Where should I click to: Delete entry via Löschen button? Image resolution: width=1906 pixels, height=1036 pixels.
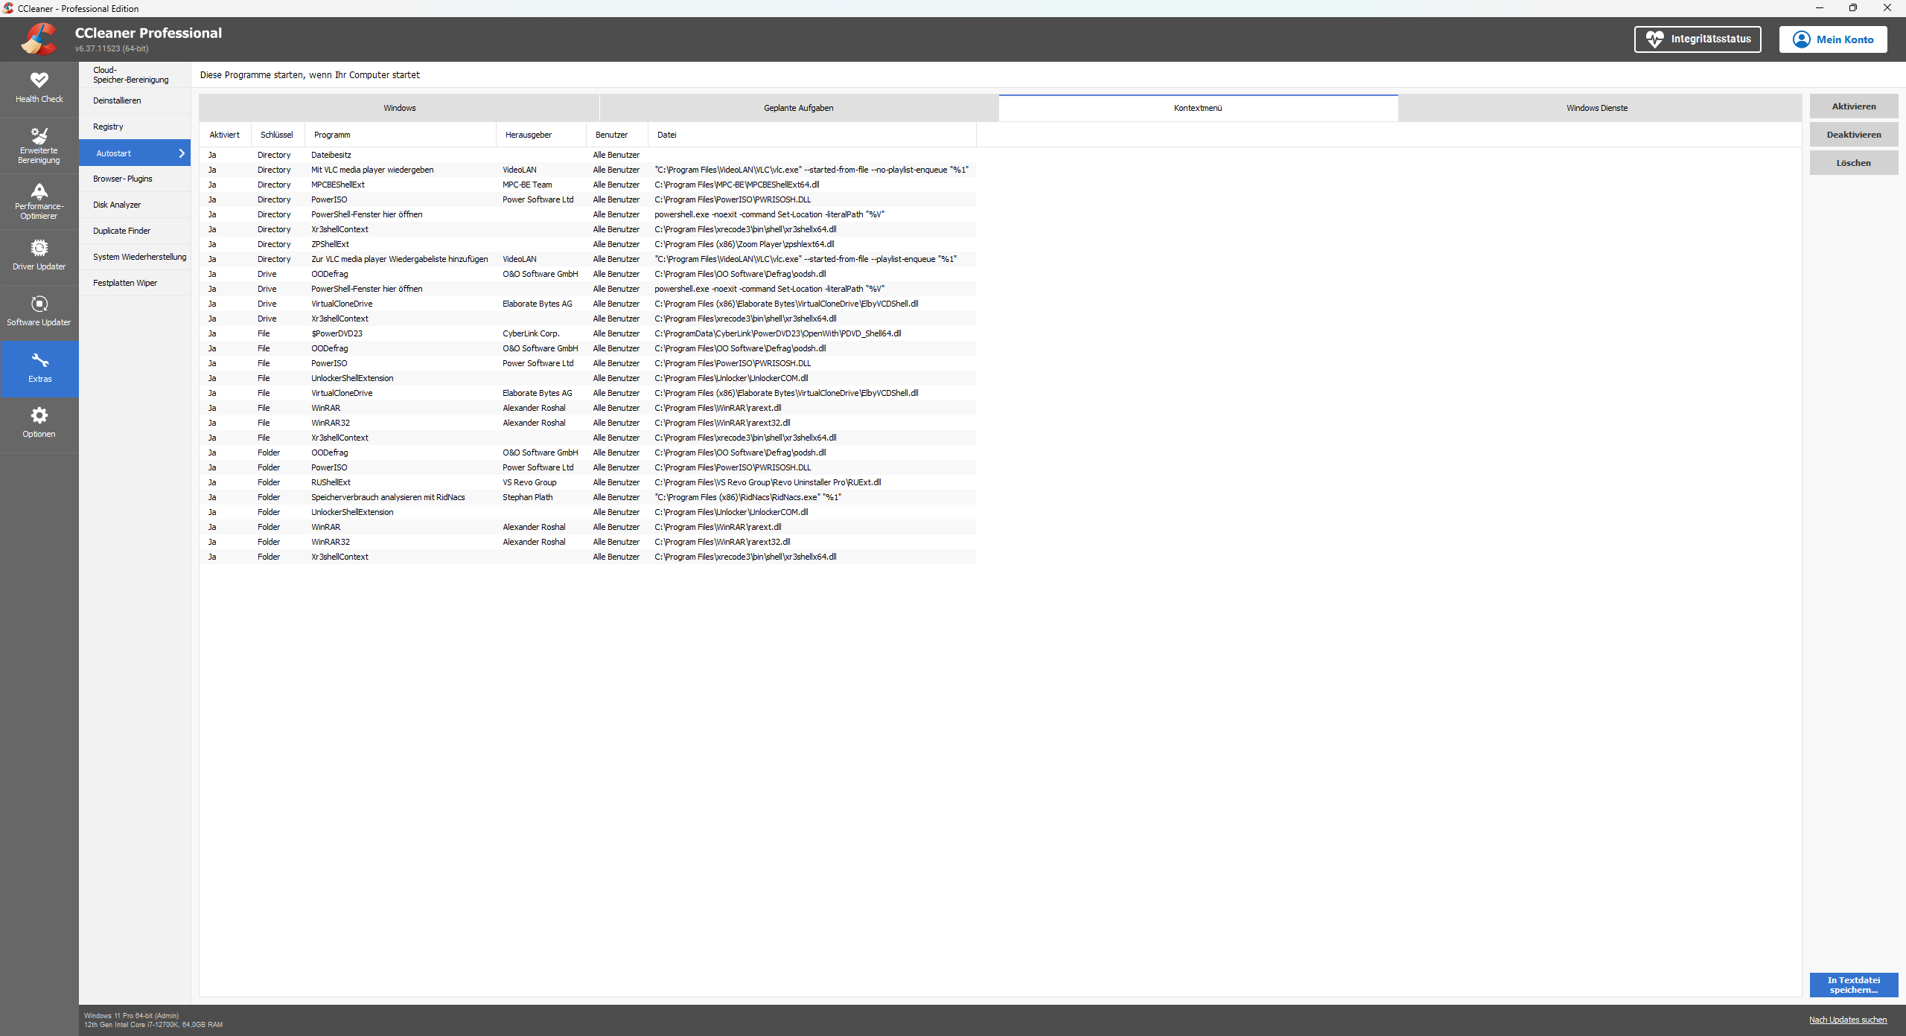tap(1853, 162)
